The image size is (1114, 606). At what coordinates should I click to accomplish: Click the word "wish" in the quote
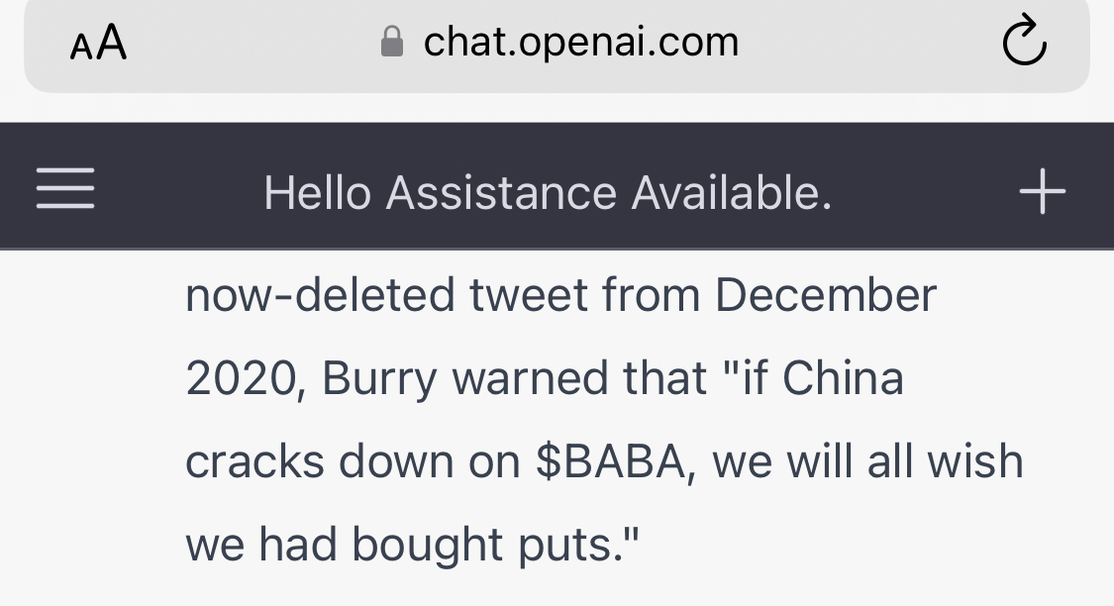click(980, 462)
